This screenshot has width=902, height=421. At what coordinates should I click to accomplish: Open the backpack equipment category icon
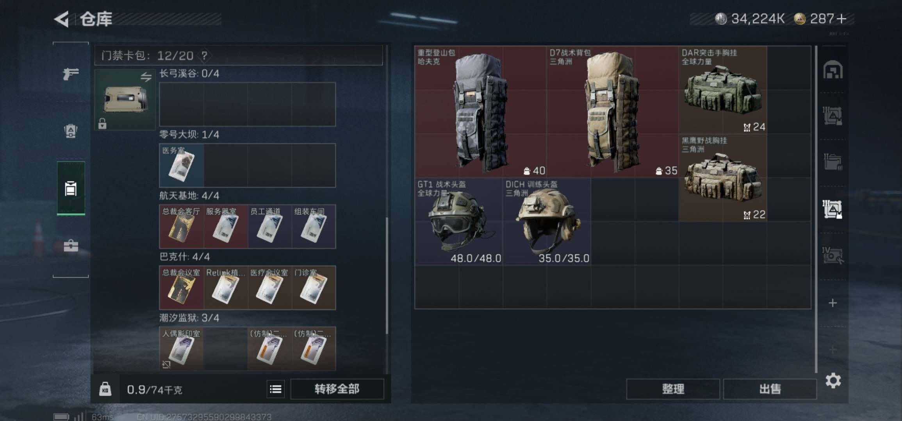click(71, 131)
